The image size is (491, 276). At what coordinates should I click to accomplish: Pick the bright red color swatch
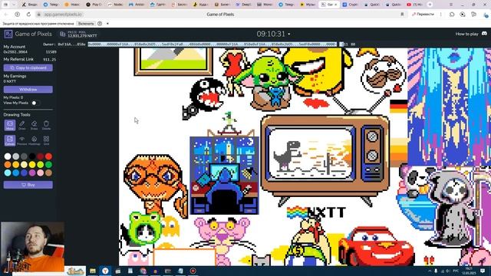48,156
